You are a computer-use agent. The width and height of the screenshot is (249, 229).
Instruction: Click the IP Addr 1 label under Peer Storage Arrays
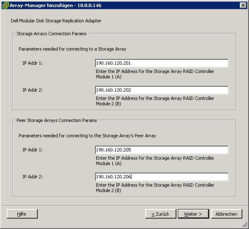(33, 150)
